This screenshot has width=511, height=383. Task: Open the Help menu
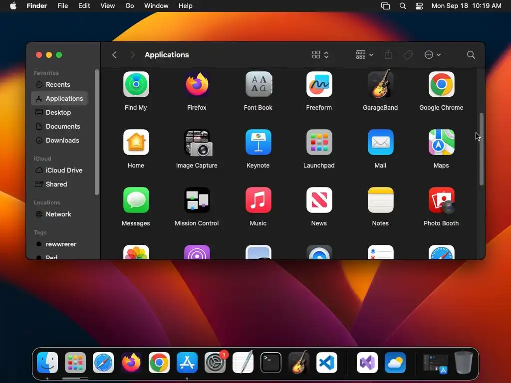[x=186, y=6]
